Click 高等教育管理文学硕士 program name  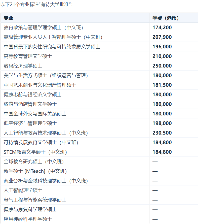28,56
